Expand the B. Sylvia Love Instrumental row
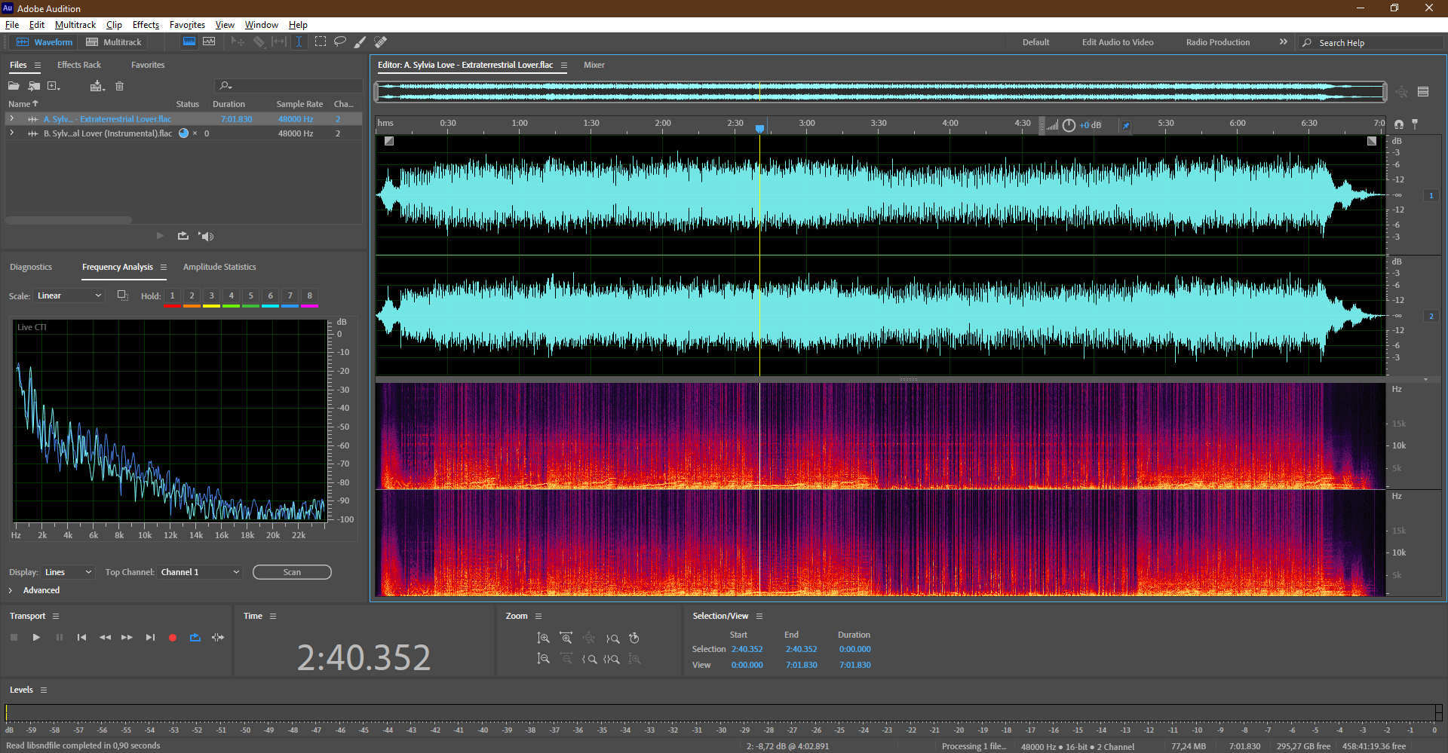 (11, 133)
